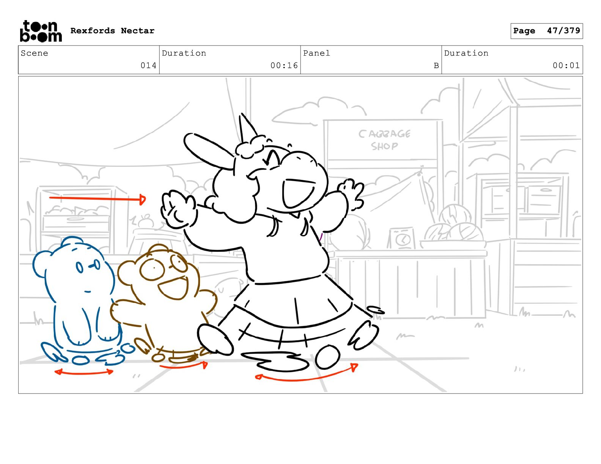
Task: Click the 'Page 47/379' page indicator
Action: (546, 31)
